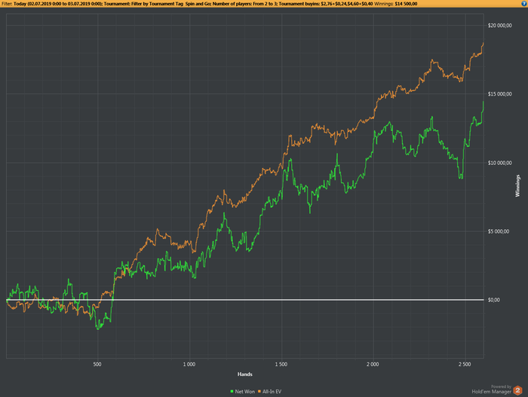The width and height of the screenshot is (528, 397).
Task: Toggle the All-In EV legend entry
Action: pyautogui.click(x=269, y=391)
